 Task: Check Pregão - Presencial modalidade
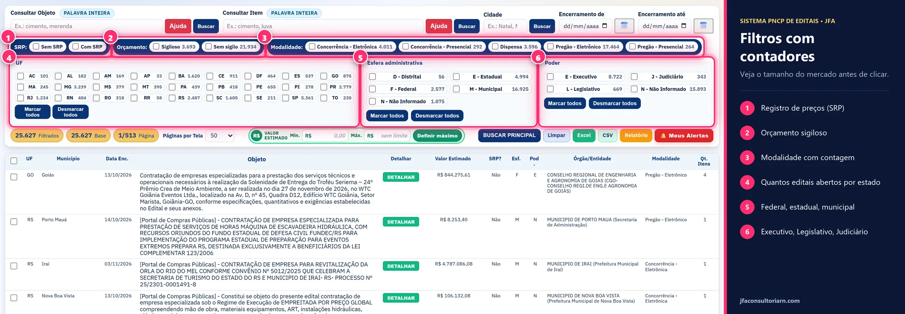[633, 47]
